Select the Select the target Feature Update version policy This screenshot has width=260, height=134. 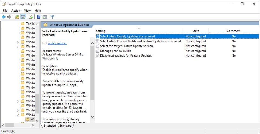click(126, 46)
